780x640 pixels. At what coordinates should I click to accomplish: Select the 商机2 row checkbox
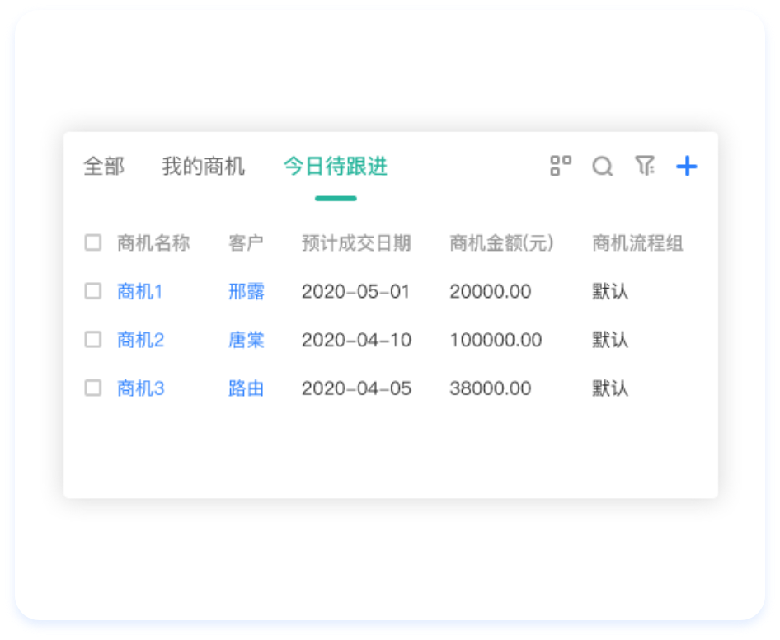pyautogui.click(x=93, y=340)
